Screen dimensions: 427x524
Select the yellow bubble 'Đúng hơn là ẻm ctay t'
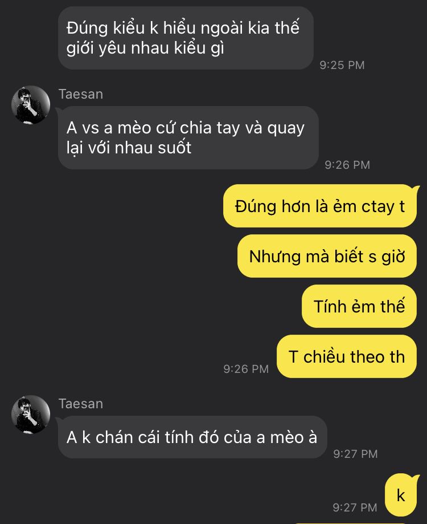tap(320, 206)
